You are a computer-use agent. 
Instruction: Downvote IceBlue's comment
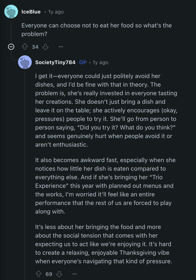[x=45, y=47]
